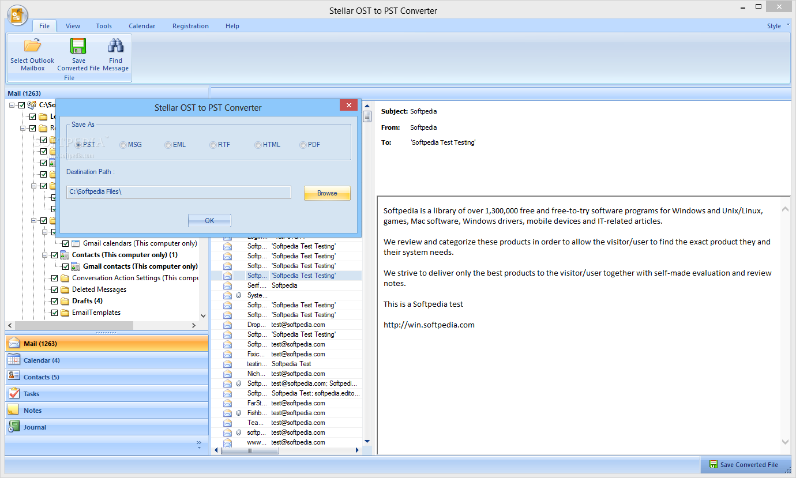
Task: Click the Calendar grid icon in the navigation pane
Action: 14,360
